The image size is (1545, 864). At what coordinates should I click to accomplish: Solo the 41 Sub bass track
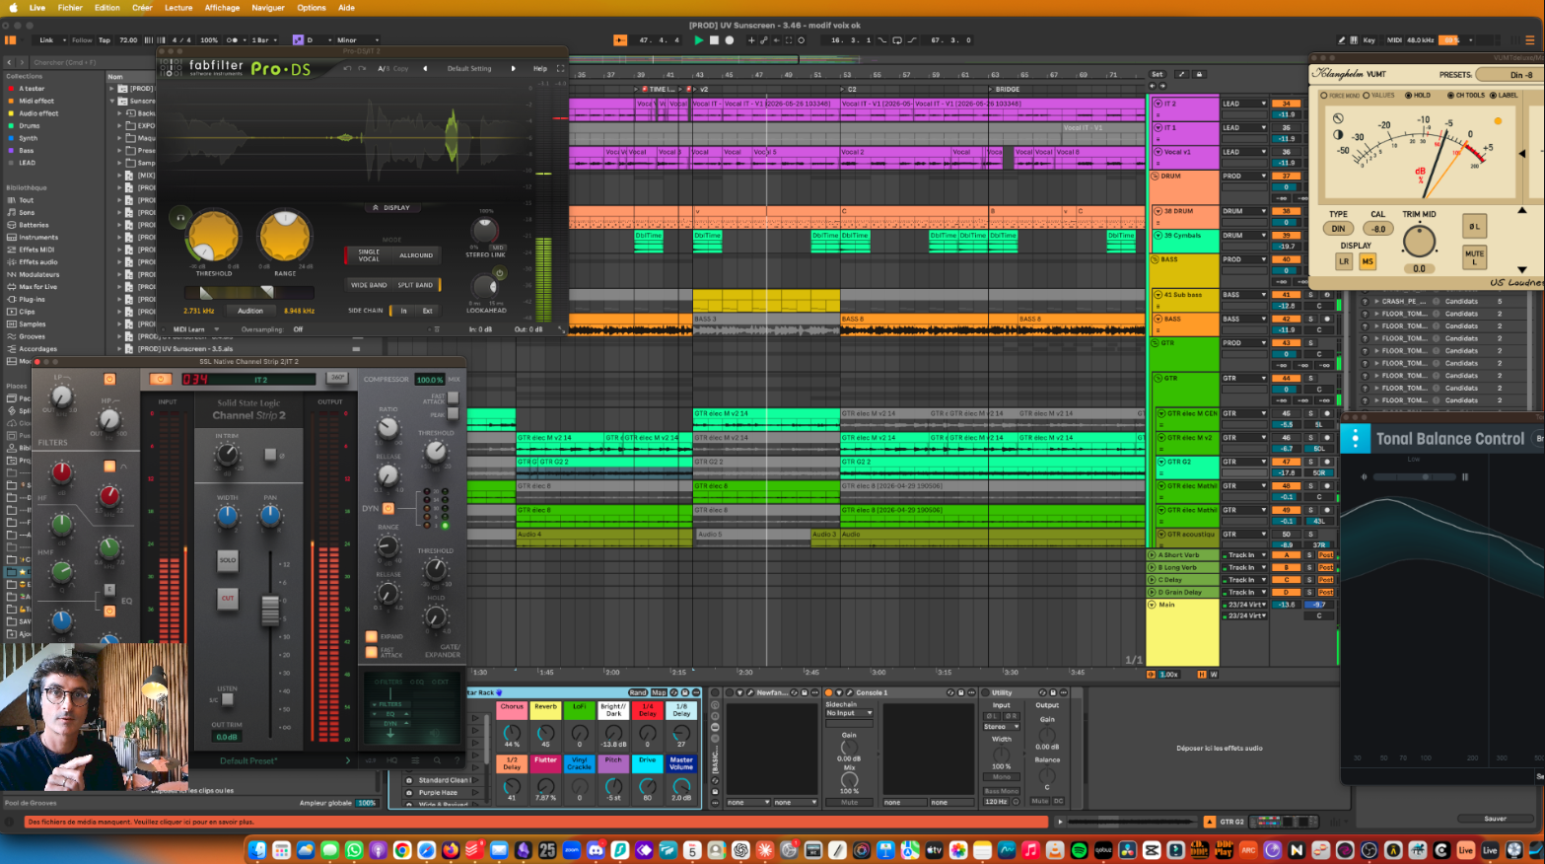pos(1310,295)
